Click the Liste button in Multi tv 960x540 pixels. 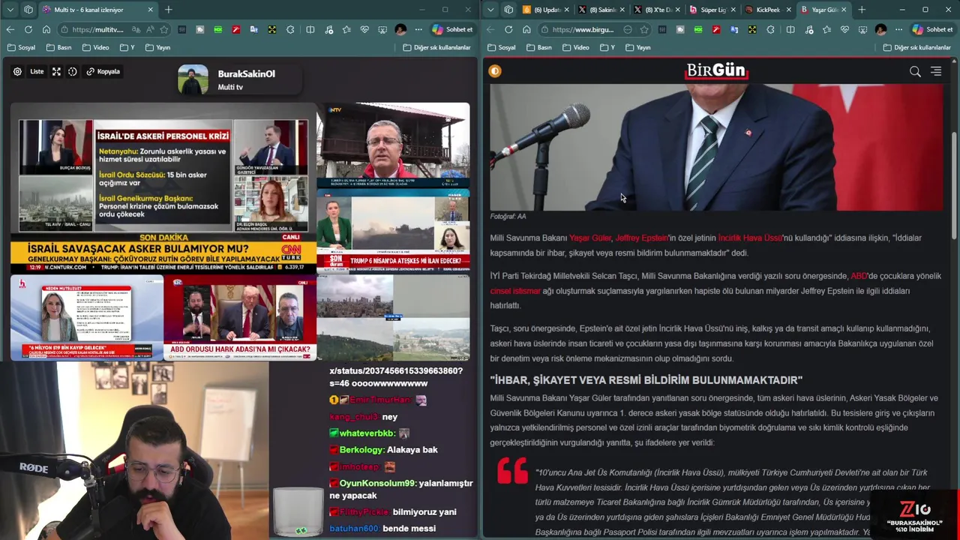(x=37, y=71)
